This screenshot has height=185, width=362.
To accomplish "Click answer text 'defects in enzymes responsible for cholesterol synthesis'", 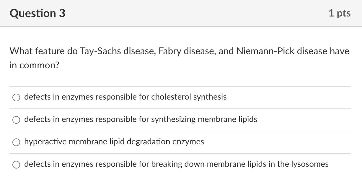I will [125, 97].
